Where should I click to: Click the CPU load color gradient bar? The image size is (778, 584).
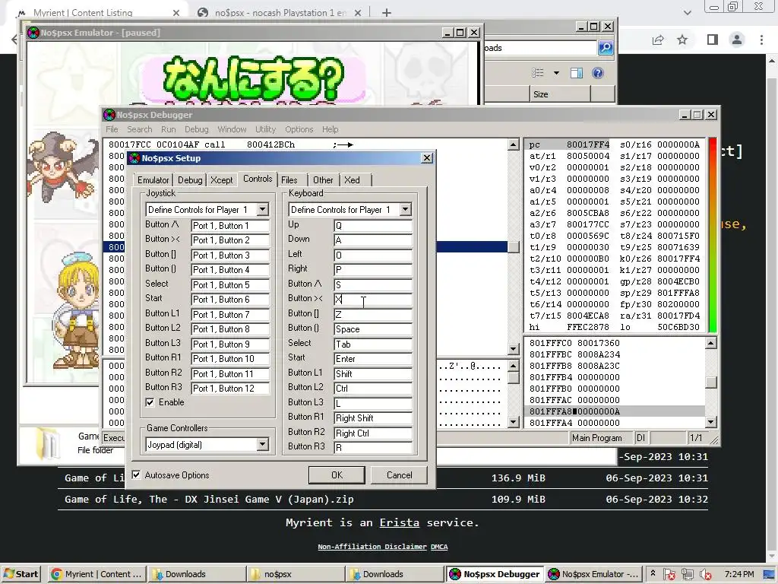[x=713, y=235]
